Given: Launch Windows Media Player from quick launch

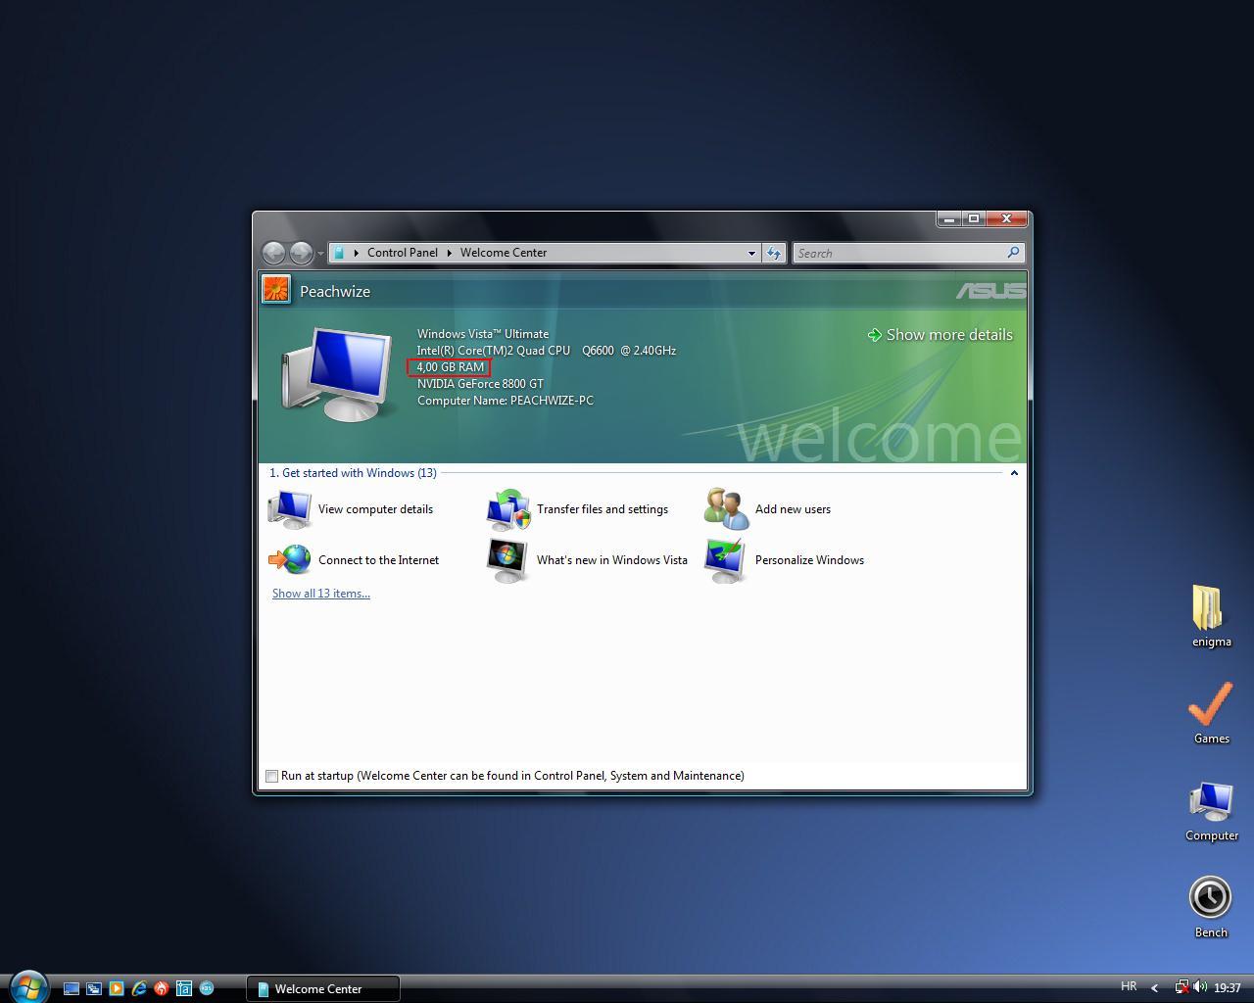Looking at the screenshot, I should 117,988.
